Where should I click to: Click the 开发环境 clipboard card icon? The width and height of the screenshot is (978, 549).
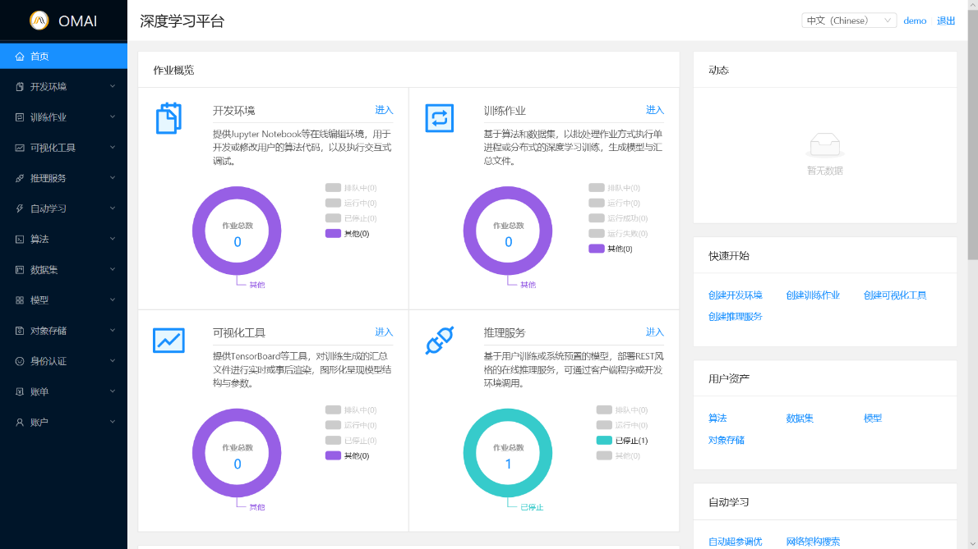[x=168, y=118]
